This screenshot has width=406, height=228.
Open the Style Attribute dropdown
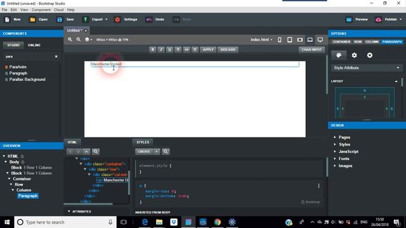367,68
